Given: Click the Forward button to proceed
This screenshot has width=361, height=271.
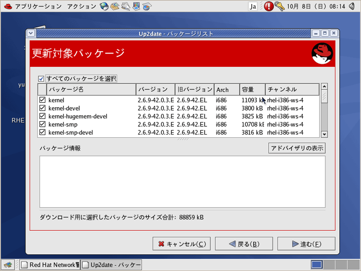Looking at the screenshot, I should tap(306, 244).
